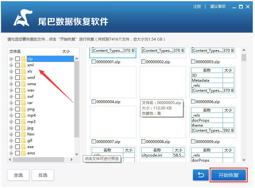Click the mp4 folder icon
Viewport: 255px width, 188px height.
click(x=23, y=115)
